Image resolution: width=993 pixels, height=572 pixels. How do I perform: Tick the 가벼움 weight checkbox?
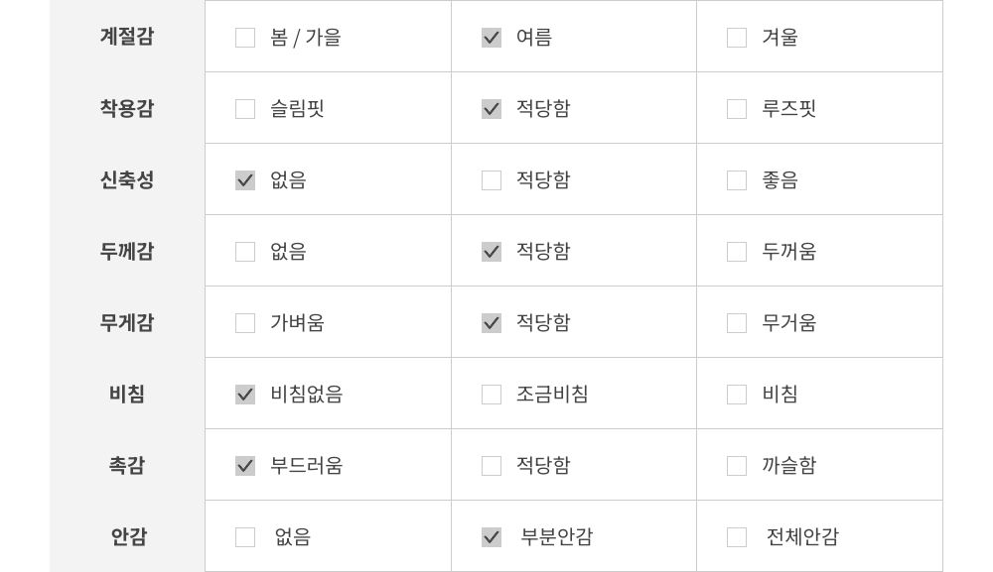[x=245, y=323]
